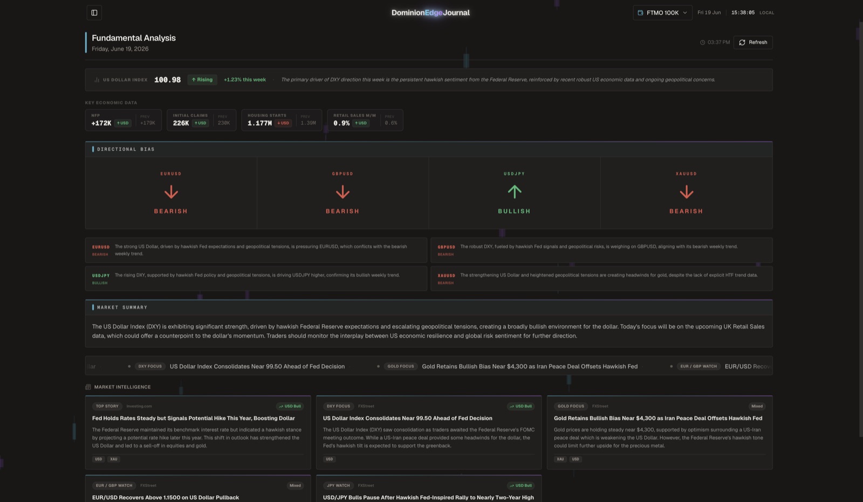
Task: Click the Refresh button
Action: pyautogui.click(x=753, y=42)
